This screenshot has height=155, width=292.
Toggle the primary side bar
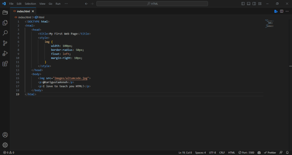coord(243,4)
